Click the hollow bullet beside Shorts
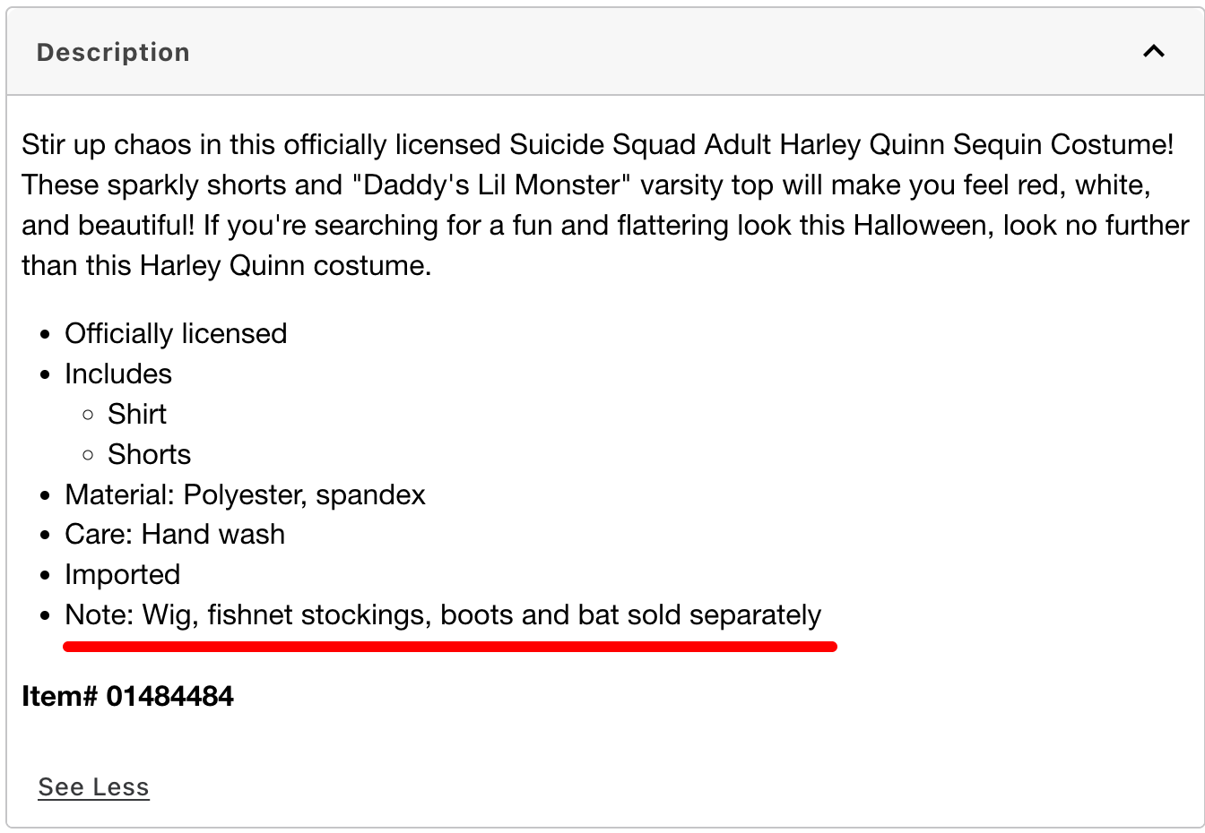Image resolution: width=1205 pixels, height=833 pixels. click(x=88, y=455)
